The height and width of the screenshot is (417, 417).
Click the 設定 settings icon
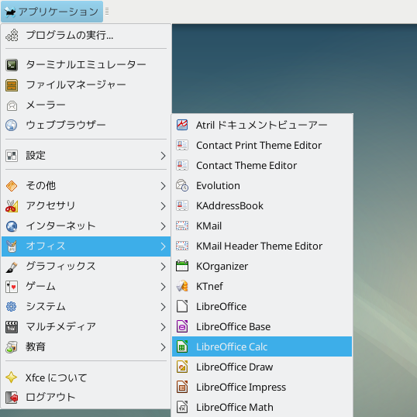pyautogui.click(x=12, y=156)
